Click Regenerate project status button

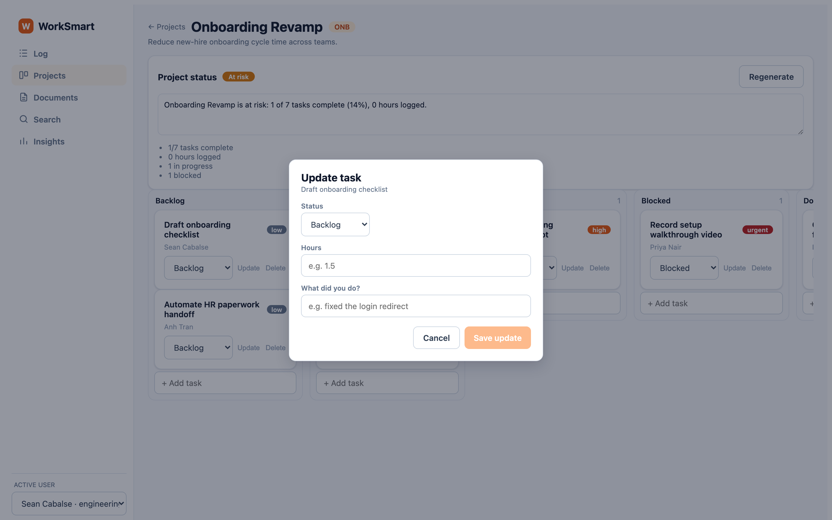pos(771,77)
